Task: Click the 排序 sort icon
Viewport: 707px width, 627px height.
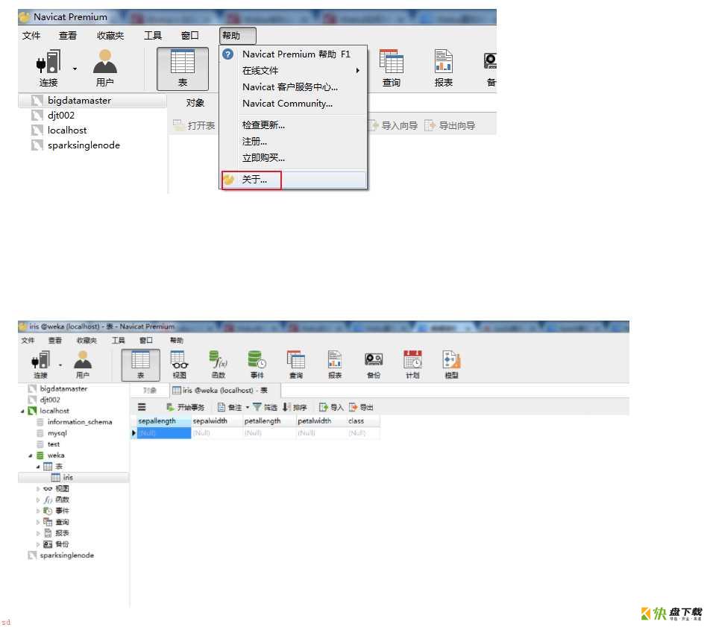Action: tap(286, 407)
